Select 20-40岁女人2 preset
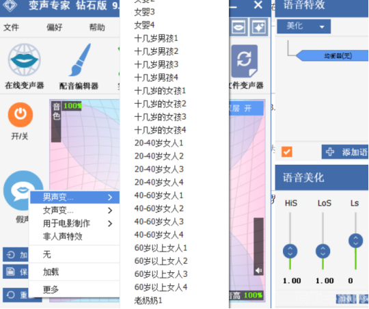This screenshot has width=369, height=309. coord(159,156)
